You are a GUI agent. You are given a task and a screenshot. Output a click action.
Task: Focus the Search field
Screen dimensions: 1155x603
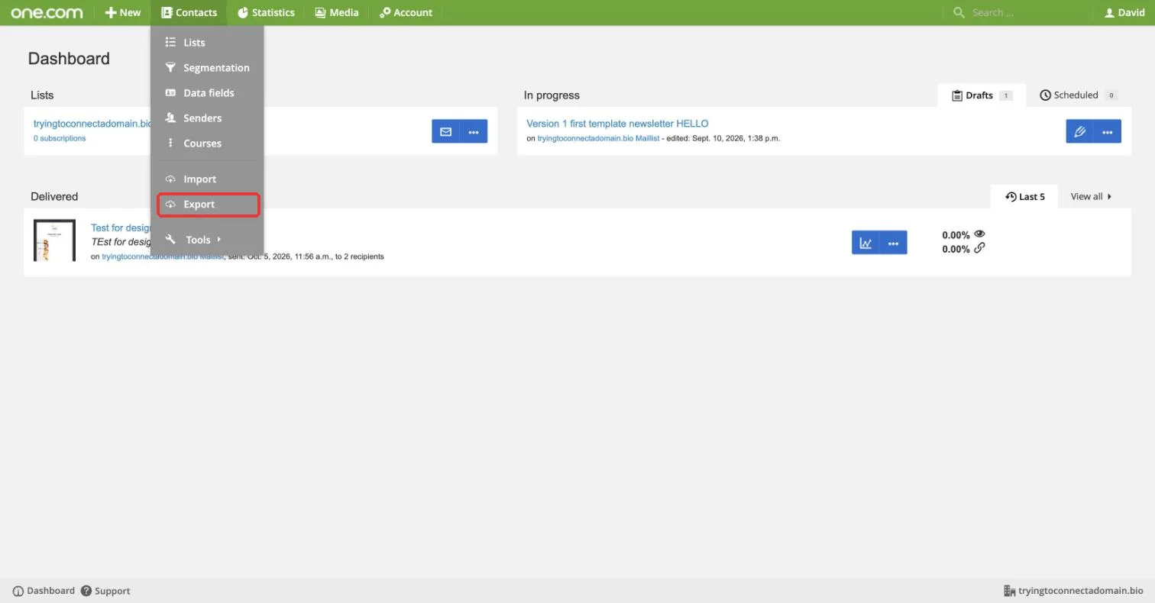point(1024,12)
